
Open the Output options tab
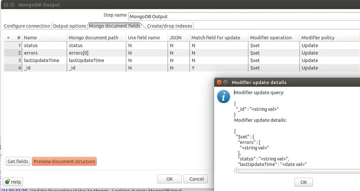click(x=69, y=26)
